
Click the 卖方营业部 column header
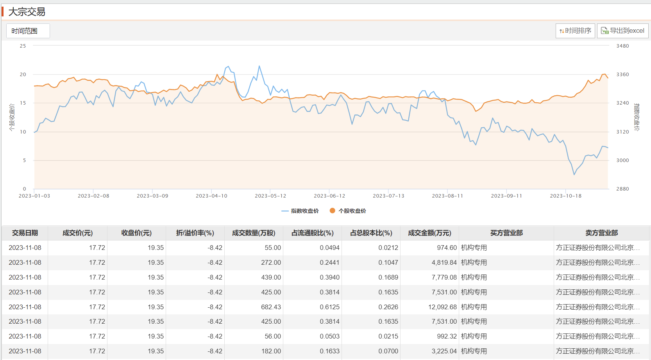tap(601, 233)
